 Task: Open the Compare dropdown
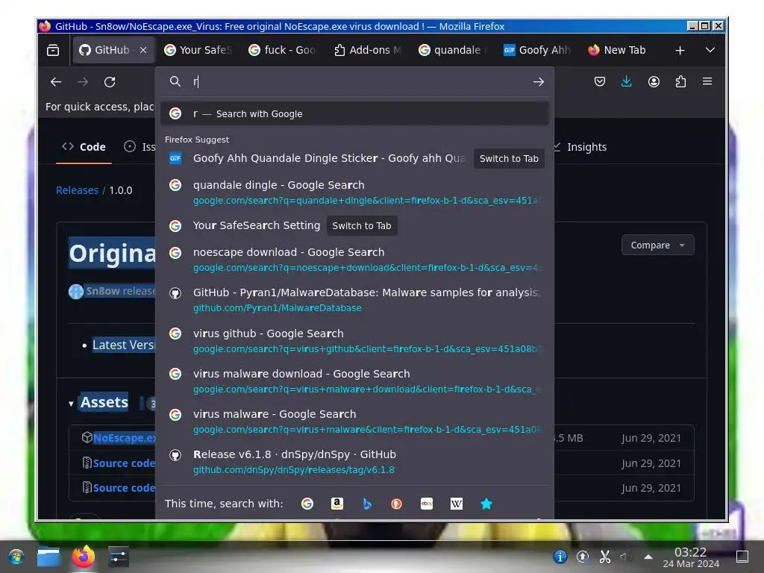pyautogui.click(x=657, y=245)
